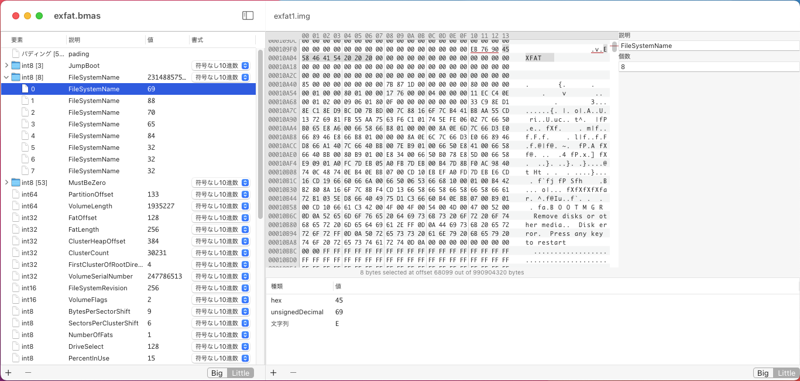Click the unsignedDecimal row showing 69

[533, 312]
